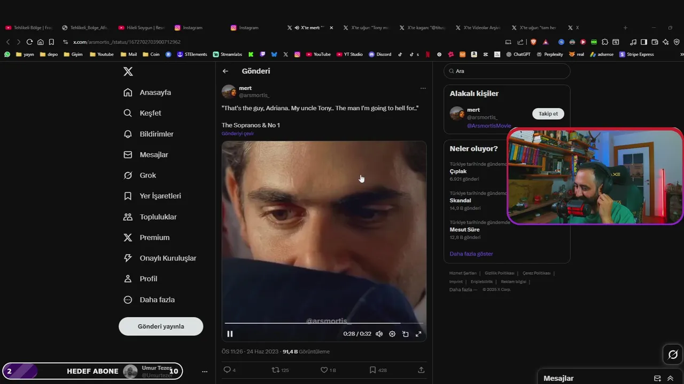Reload the page
The height and width of the screenshot is (384, 684).
[x=29, y=42]
